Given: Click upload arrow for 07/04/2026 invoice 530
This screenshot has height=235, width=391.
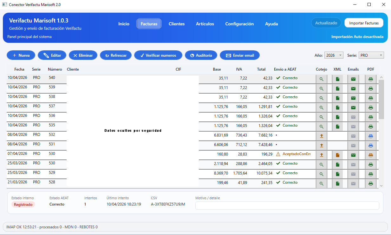Looking at the screenshot, I should (321, 155).
